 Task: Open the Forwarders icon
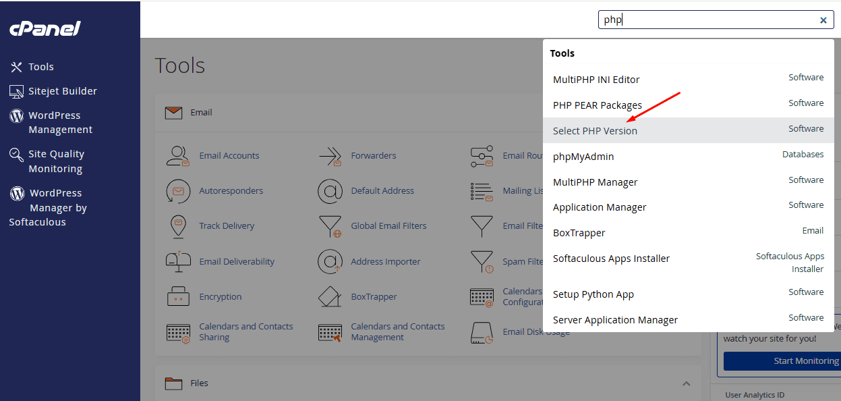pos(330,156)
